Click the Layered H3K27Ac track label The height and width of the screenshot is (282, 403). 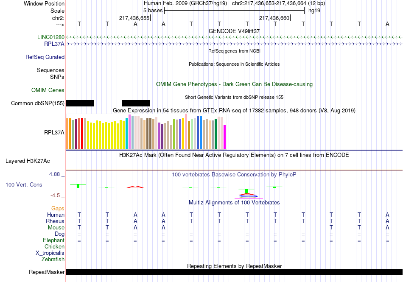(28, 161)
